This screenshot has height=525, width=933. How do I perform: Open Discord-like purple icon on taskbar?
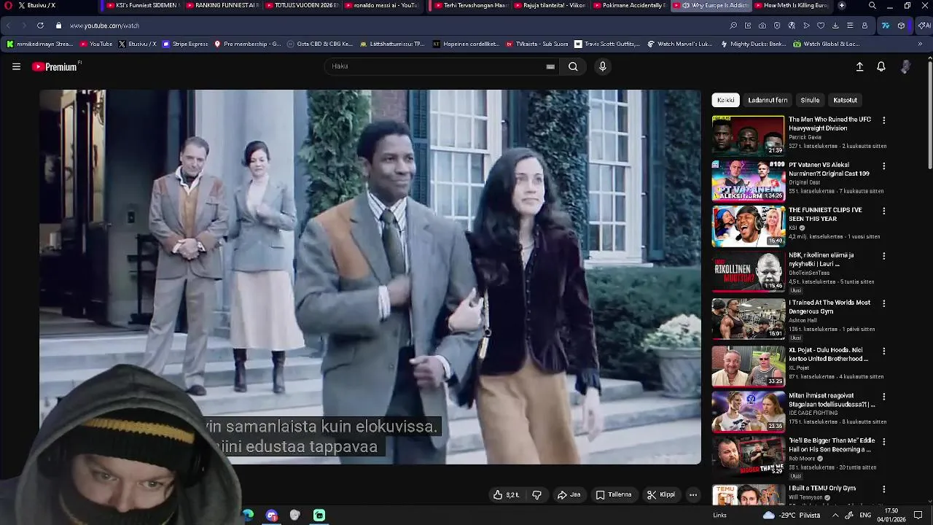tap(272, 515)
